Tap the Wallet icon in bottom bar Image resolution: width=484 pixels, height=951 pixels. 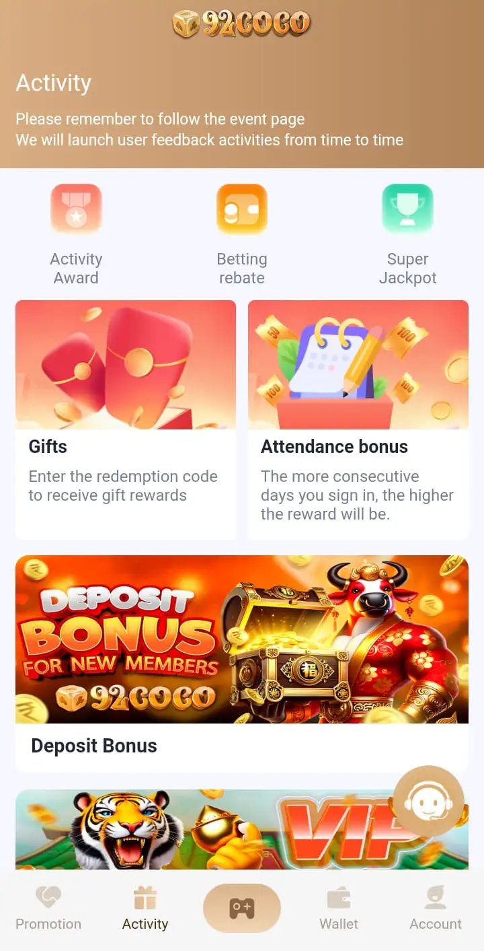click(339, 898)
